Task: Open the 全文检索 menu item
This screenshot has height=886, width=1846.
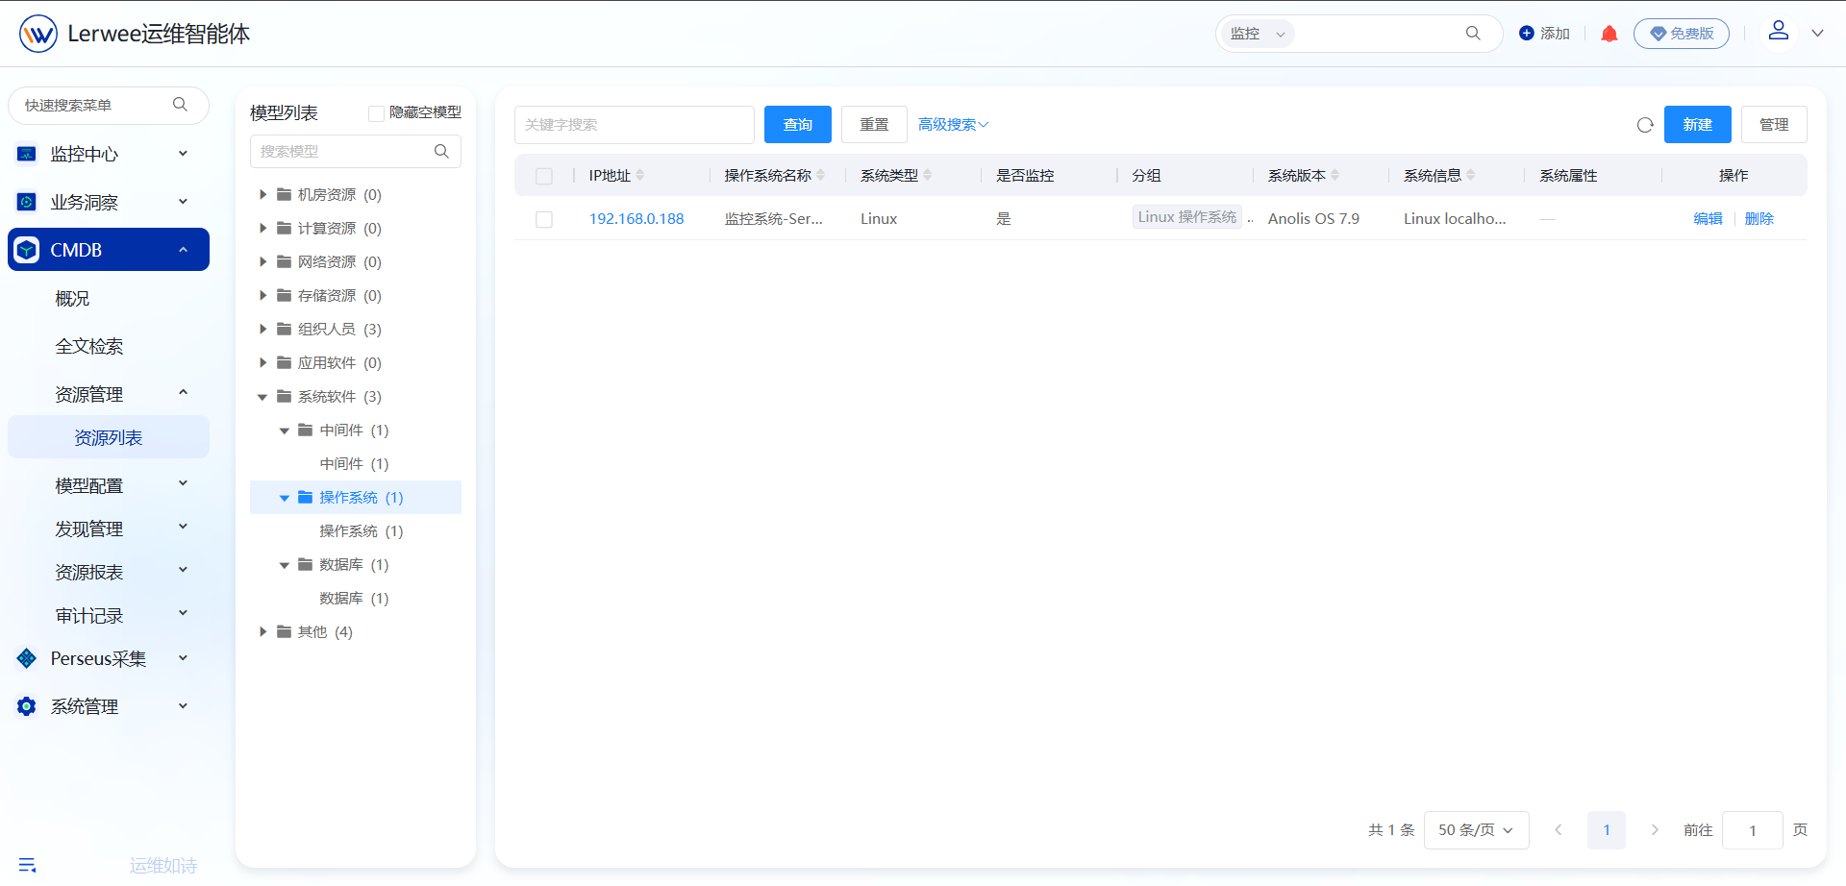Action: point(88,346)
